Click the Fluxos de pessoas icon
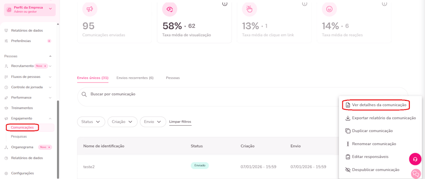 click(6, 77)
